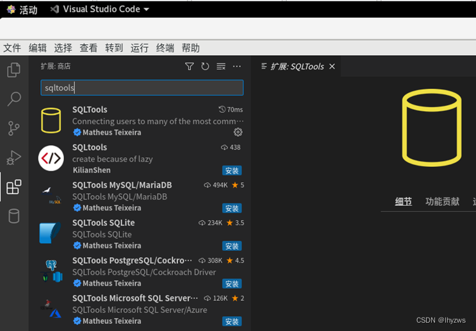476x331 pixels.
Task: Click the extension search field containing sqltools
Action: 142,87
